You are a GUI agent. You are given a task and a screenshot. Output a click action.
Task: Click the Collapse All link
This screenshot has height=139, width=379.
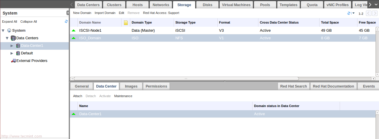point(29,22)
